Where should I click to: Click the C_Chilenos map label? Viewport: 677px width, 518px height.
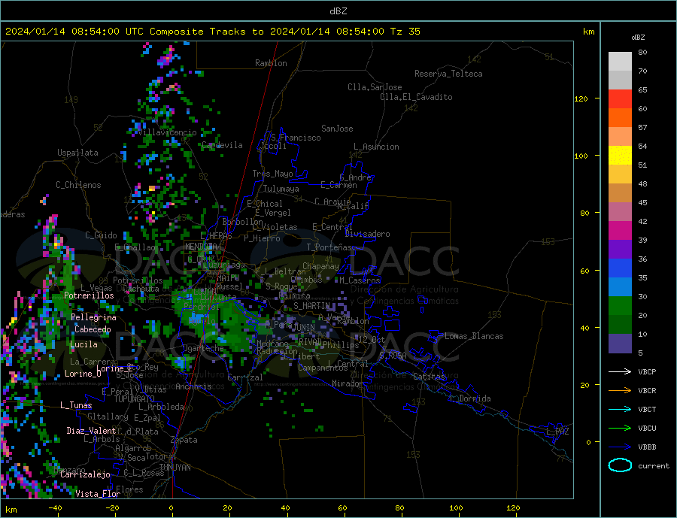pos(78,185)
